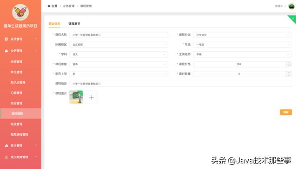Open the 年级 dropdown
296x169 pixels.
tap(242, 45)
